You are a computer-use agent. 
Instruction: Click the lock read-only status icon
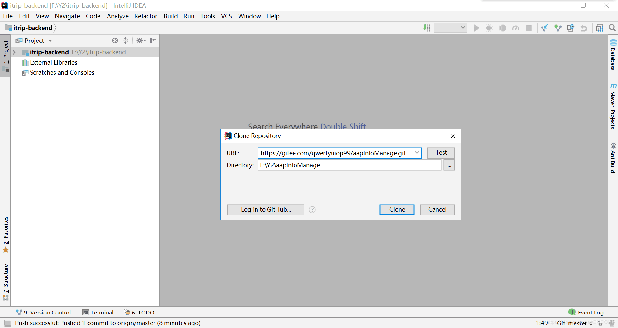coord(600,323)
